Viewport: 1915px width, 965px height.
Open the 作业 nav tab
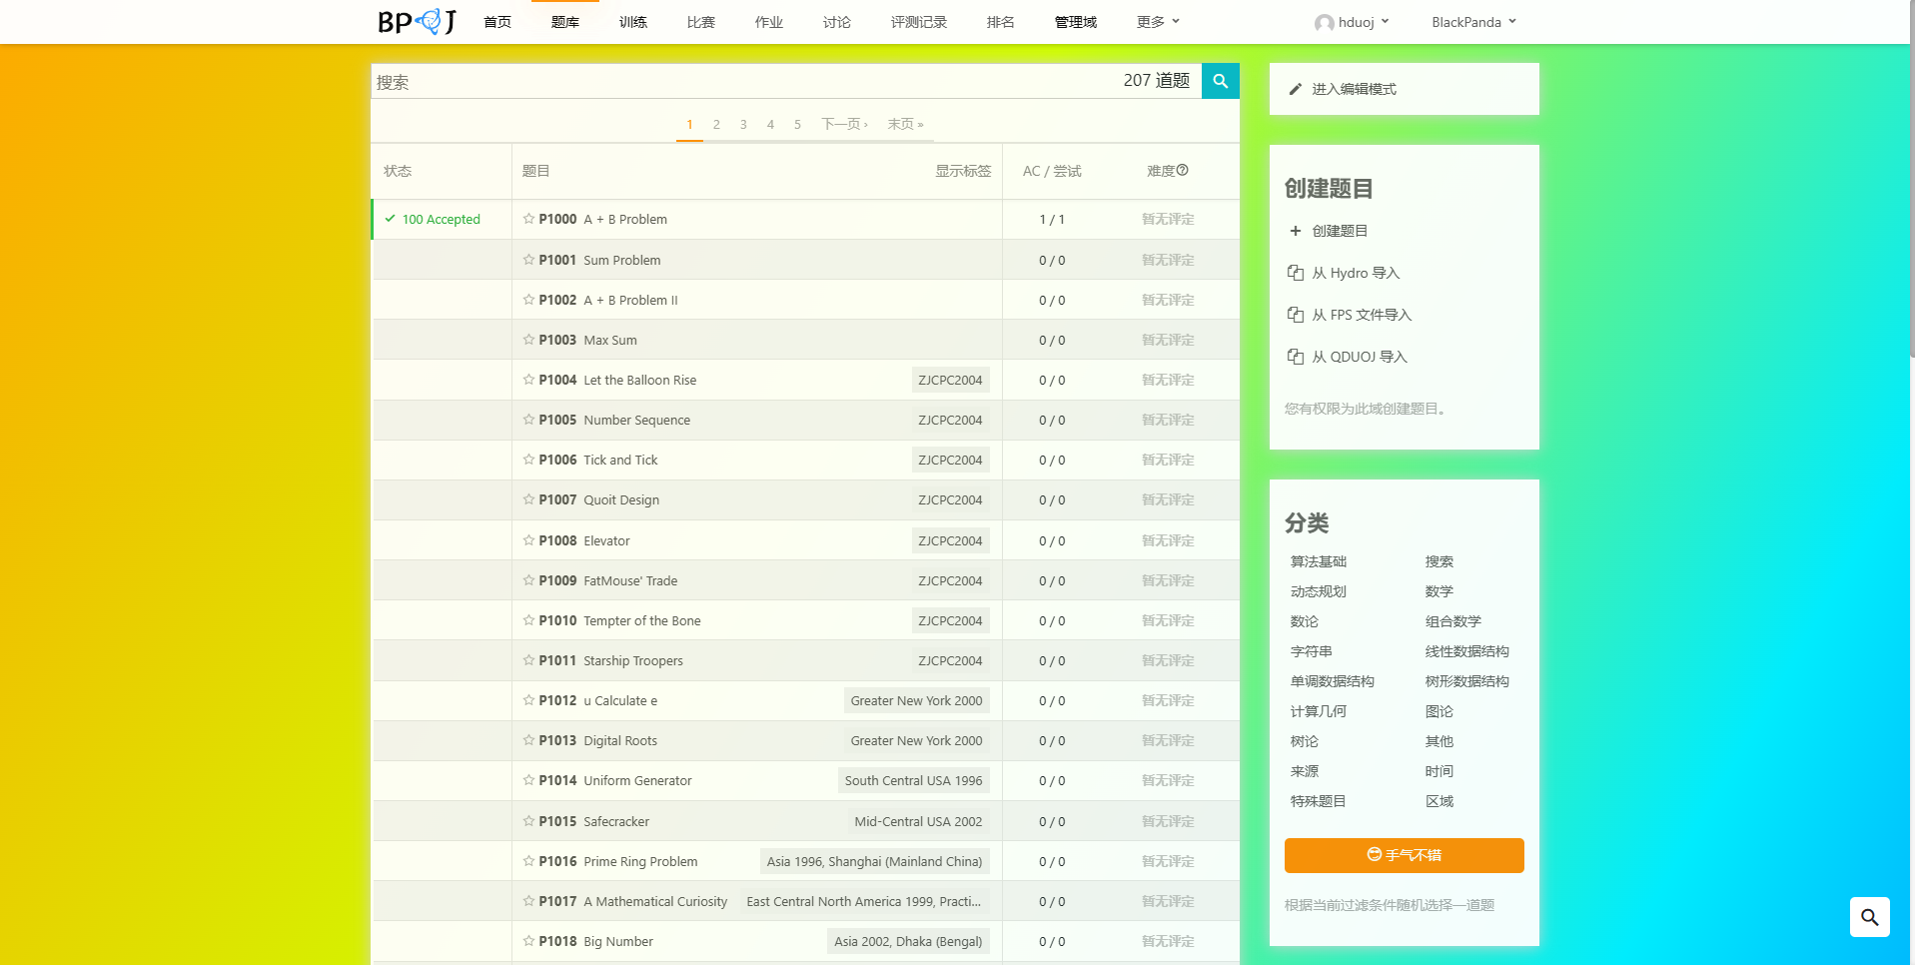(x=769, y=22)
